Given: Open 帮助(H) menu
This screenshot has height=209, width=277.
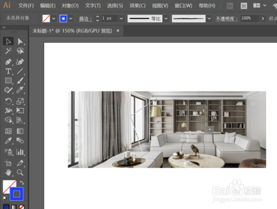Looking at the screenshot, I should pyautogui.click(x=207, y=6).
